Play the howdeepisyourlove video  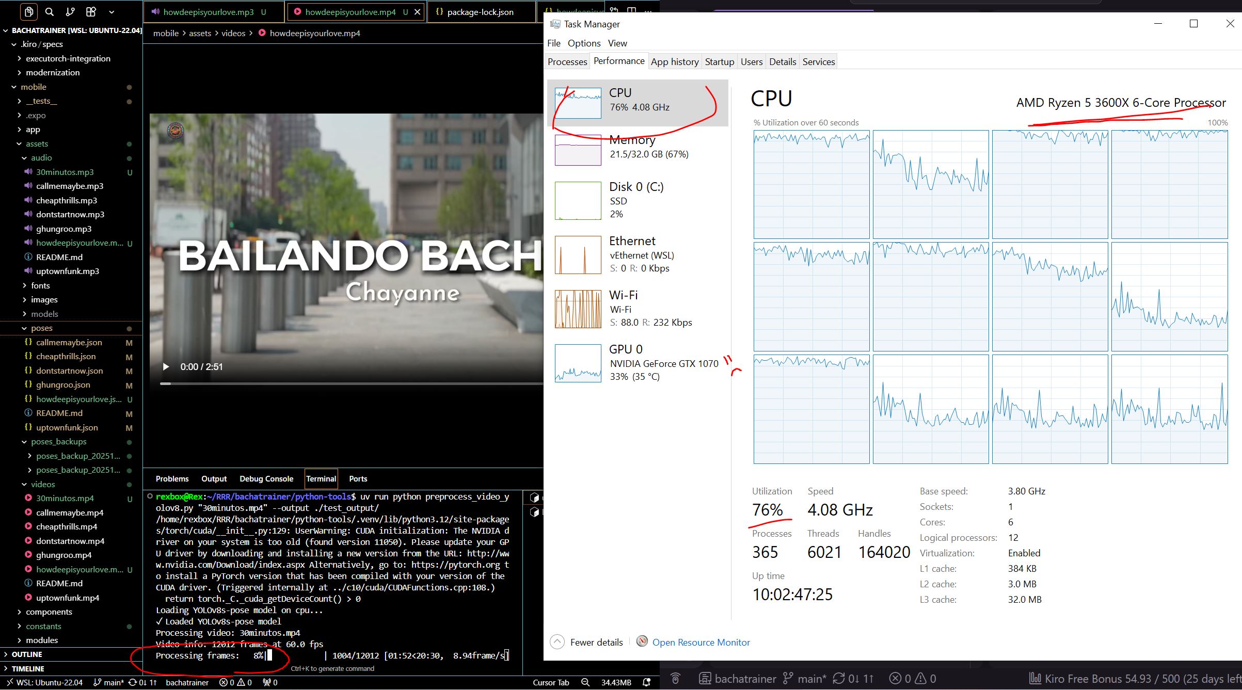[x=166, y=367]
